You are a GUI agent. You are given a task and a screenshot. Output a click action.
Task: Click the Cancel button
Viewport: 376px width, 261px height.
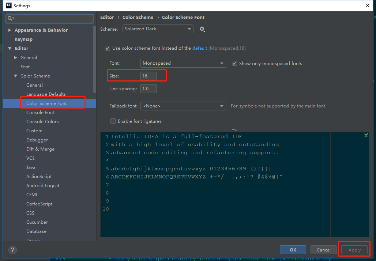(323, 250)
